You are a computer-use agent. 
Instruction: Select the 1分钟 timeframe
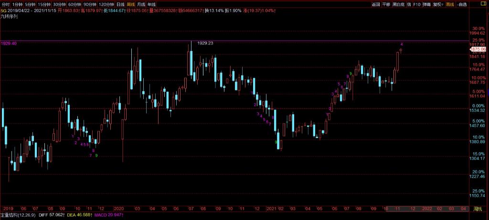coord(18,4)
